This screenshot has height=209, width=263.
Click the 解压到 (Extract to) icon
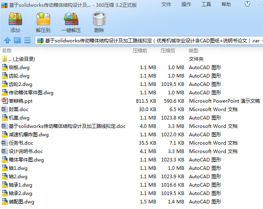click(x=43, y=19)
